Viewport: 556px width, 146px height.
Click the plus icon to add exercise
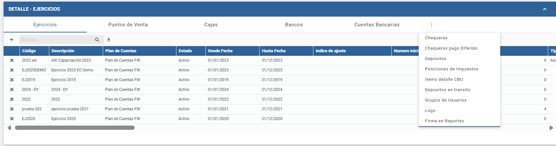11,40
